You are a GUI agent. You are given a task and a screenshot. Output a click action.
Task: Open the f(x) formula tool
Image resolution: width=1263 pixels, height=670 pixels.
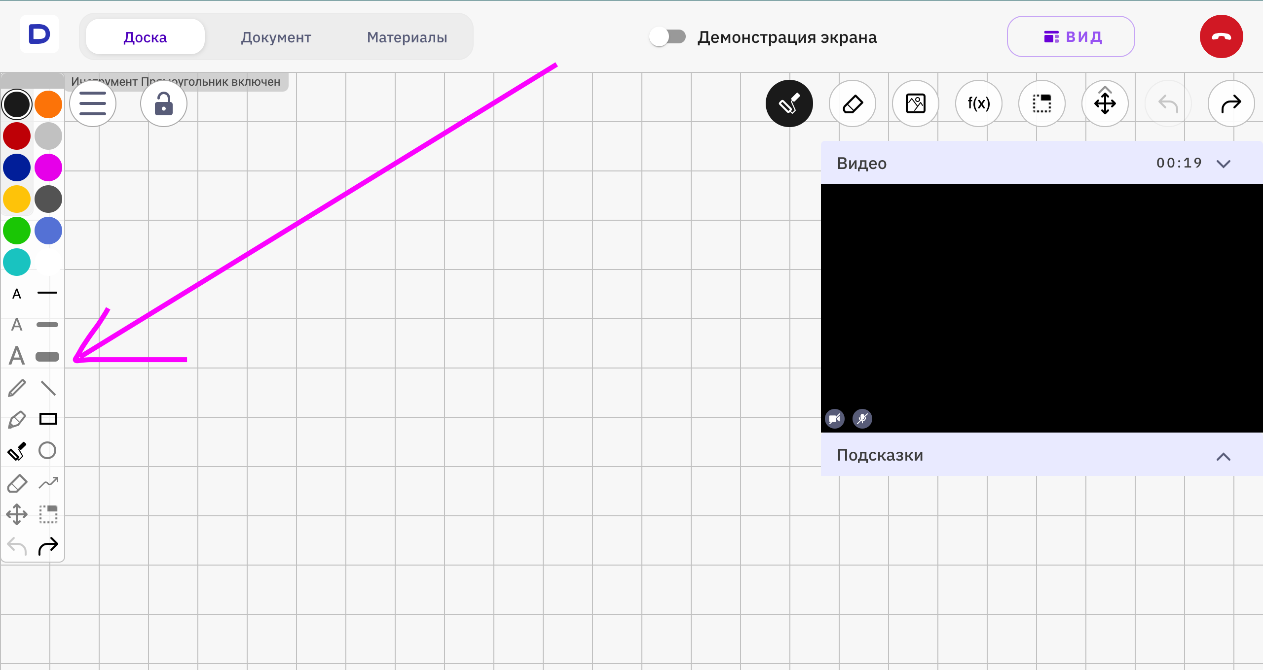[979, 103]
